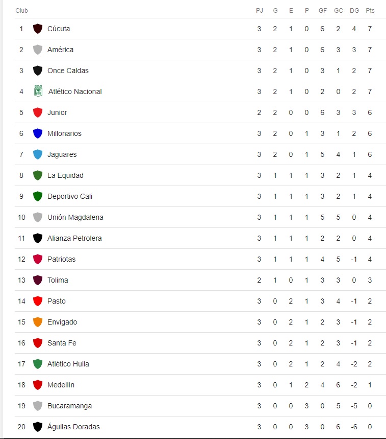Click the Club column header
The image size is (386, 439).
click(x=21, y=11)
